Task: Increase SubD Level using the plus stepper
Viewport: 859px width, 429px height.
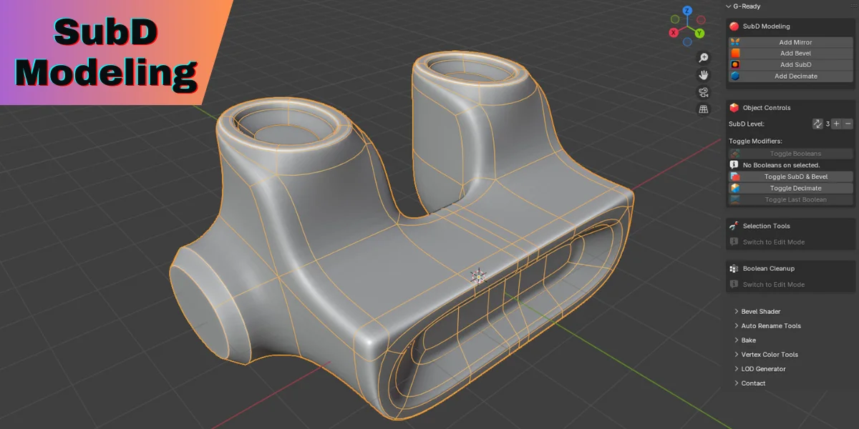Action: (x=836, y=123)
